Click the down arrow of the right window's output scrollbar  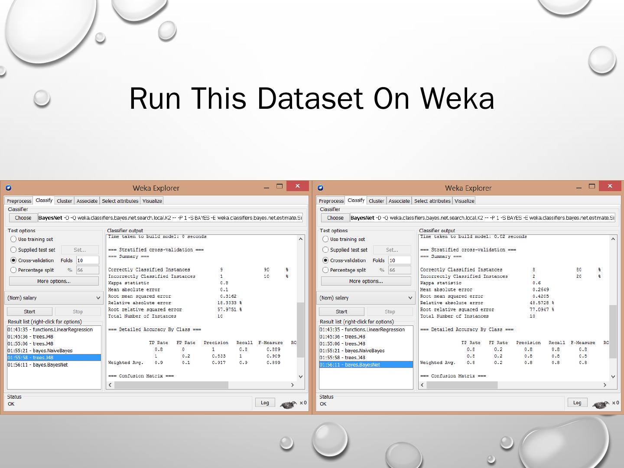tap(613, 377)
